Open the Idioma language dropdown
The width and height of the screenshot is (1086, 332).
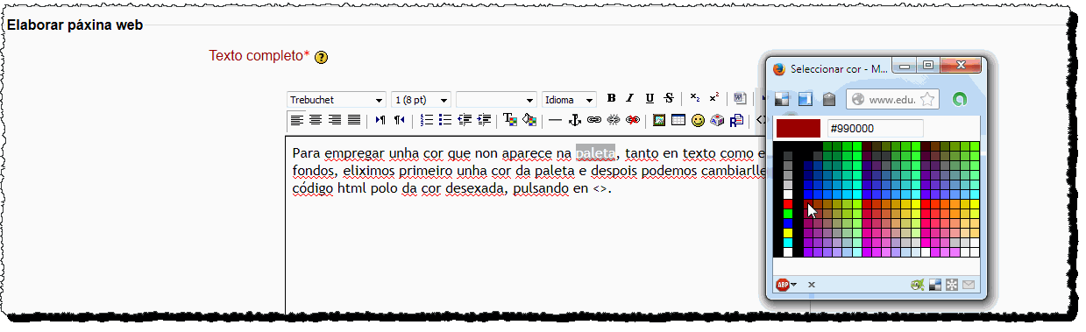[569, 100]
